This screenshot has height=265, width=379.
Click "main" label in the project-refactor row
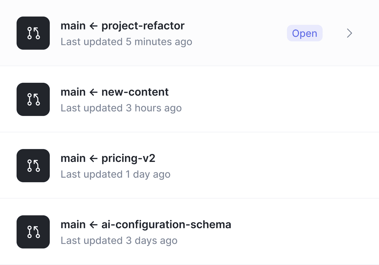click(x=73, y=26)
